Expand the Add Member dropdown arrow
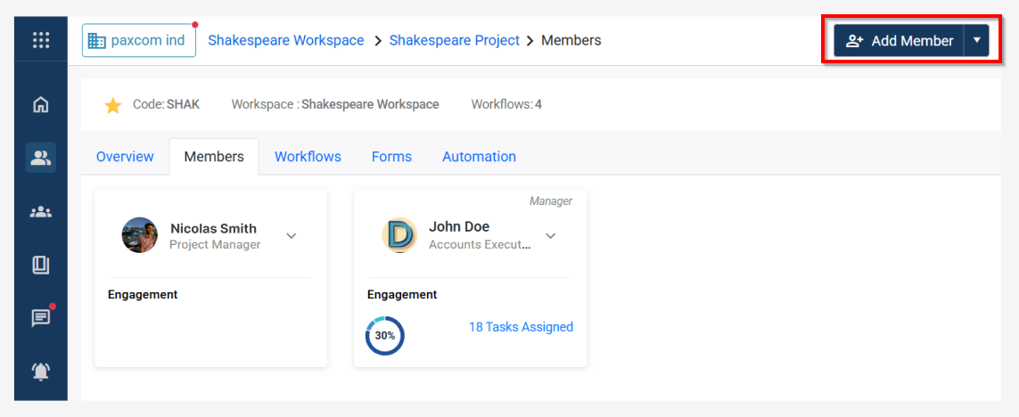The height and width of the screenshot is (417, 1019). click(x=976, y=40)
